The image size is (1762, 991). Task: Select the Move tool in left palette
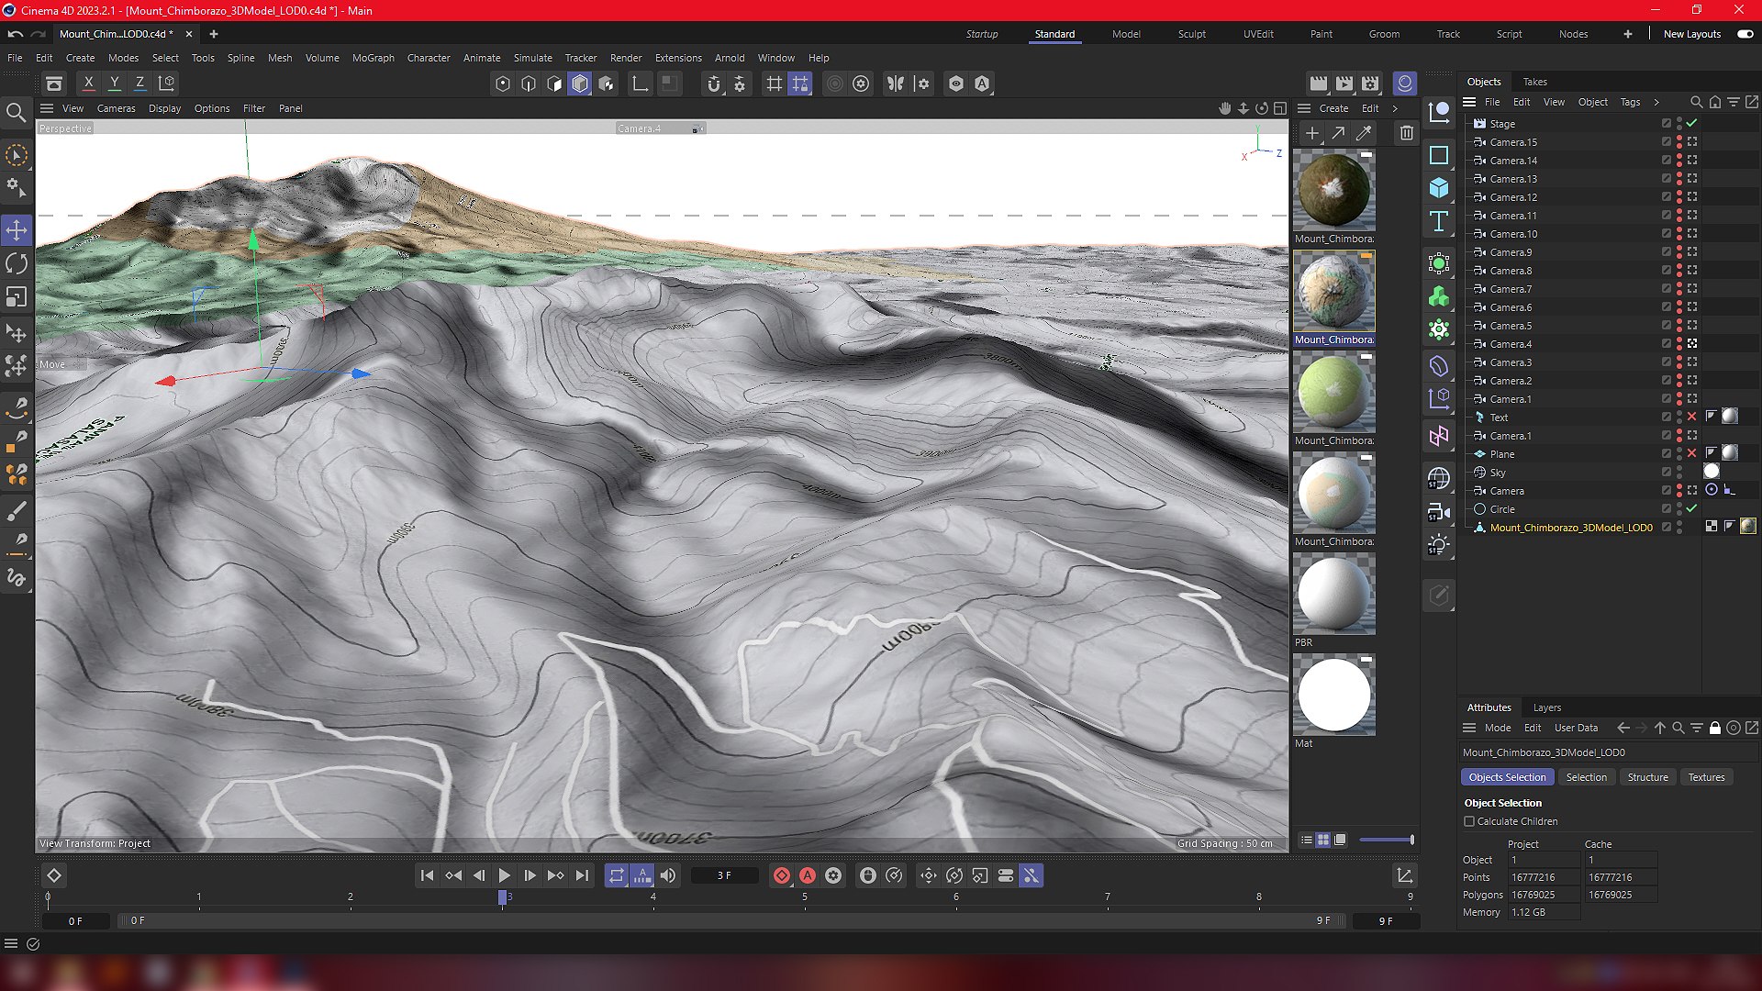coord(17,229)
